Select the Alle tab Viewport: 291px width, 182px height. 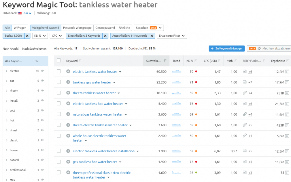(x=7, y=28)
